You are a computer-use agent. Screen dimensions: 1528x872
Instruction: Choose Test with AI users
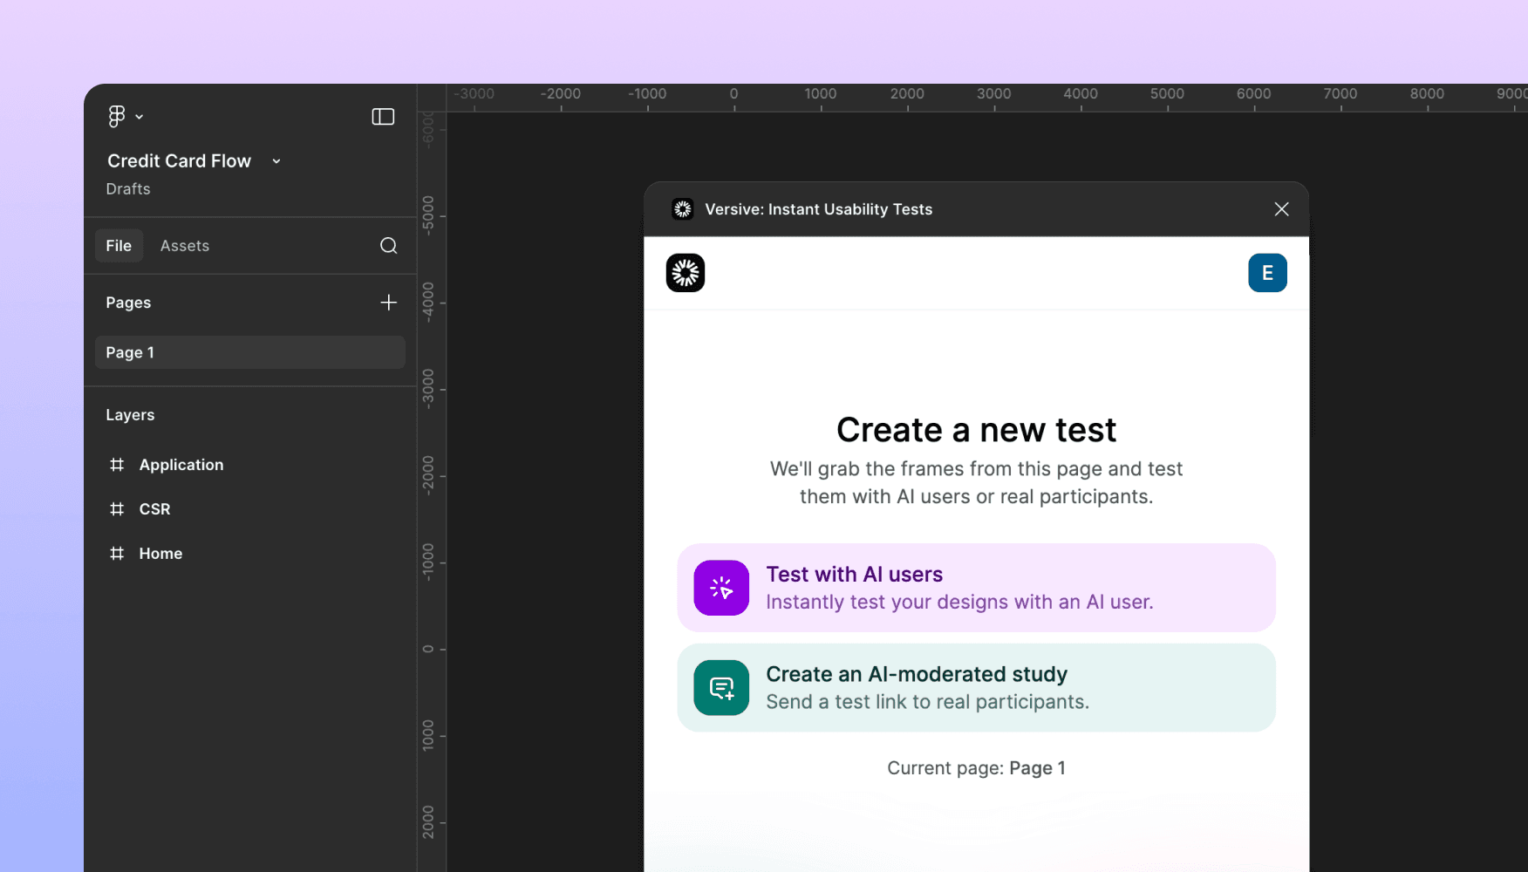tap(976, 588)
